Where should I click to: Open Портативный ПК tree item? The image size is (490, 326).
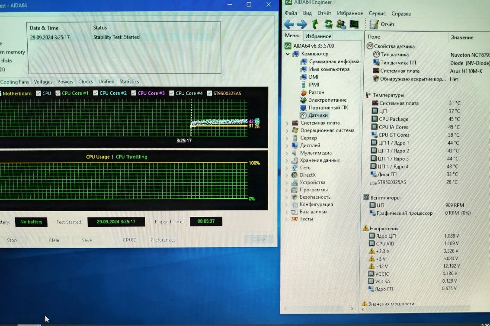click(x=324, y=108)
